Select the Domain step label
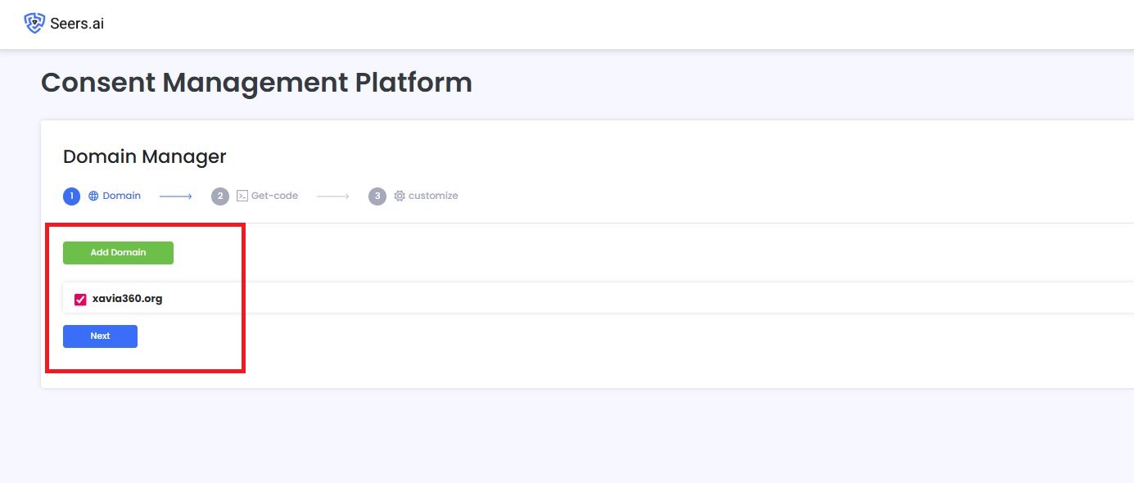This screenshot has width=1134, height=483. point(120,196)
